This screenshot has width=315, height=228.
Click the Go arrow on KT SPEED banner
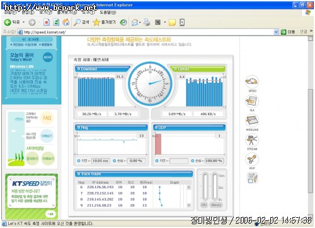coord(50,214)
